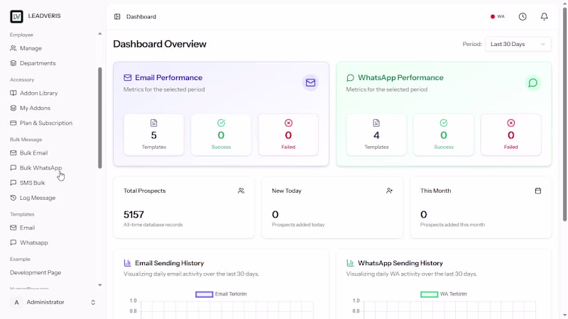
Task: Click the add-user icon in New Today card
Action: click(x=389, y=191)
